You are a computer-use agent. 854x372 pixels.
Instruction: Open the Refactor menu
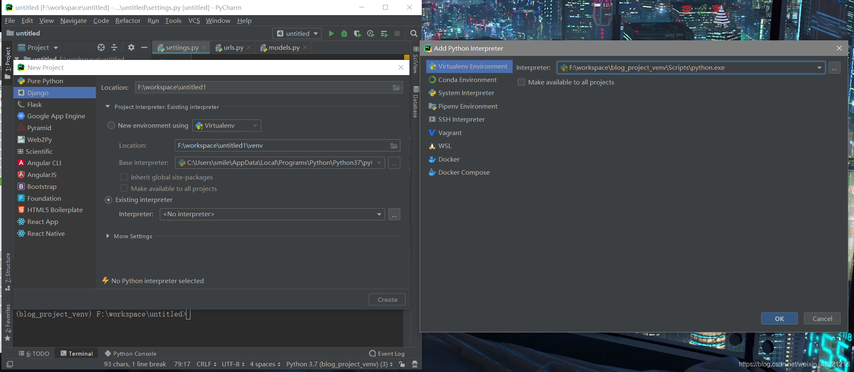[x=128, y=20]
